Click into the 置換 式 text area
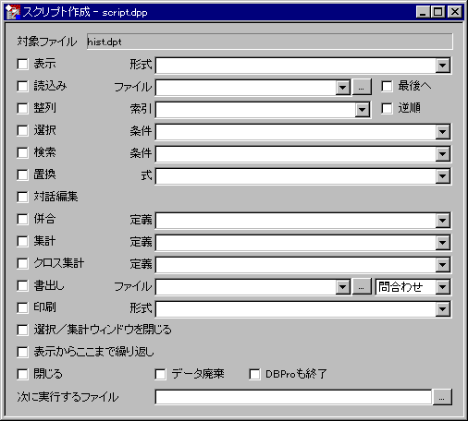The width and height of the screenshot is (468, 421). [x=295, y=176]
